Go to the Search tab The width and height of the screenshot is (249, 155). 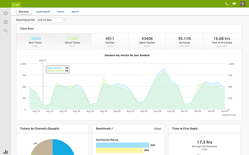coord(75,12)
